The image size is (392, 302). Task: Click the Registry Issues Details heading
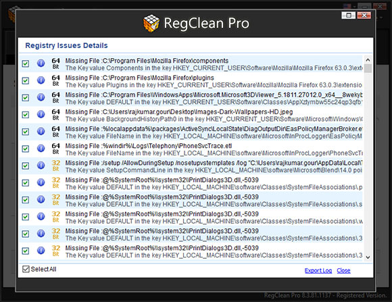pyautogui.click(x=66, y=45)
